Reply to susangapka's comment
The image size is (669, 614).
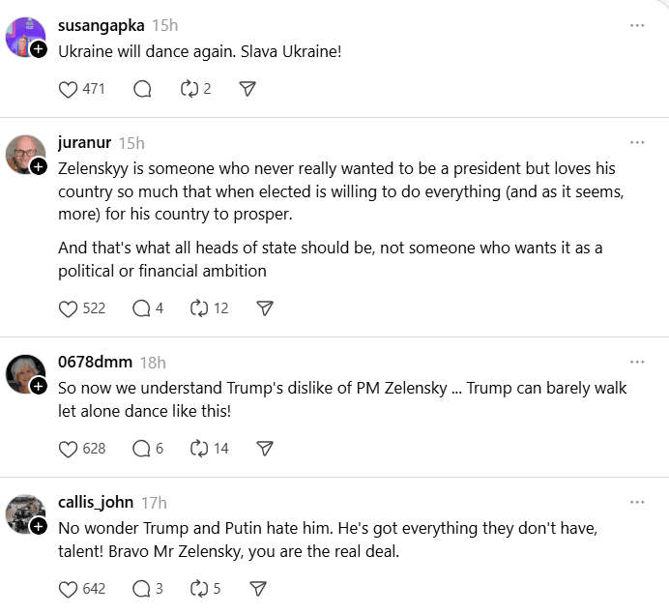click(x=142, y=89)
